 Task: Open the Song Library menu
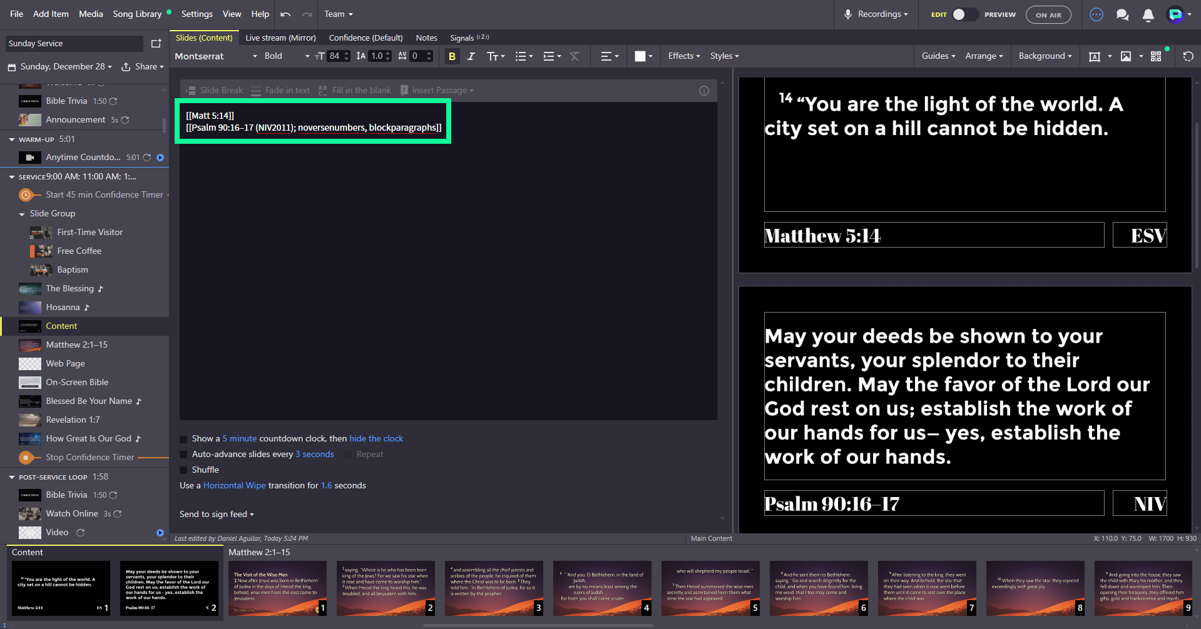[x=137, y=14]
